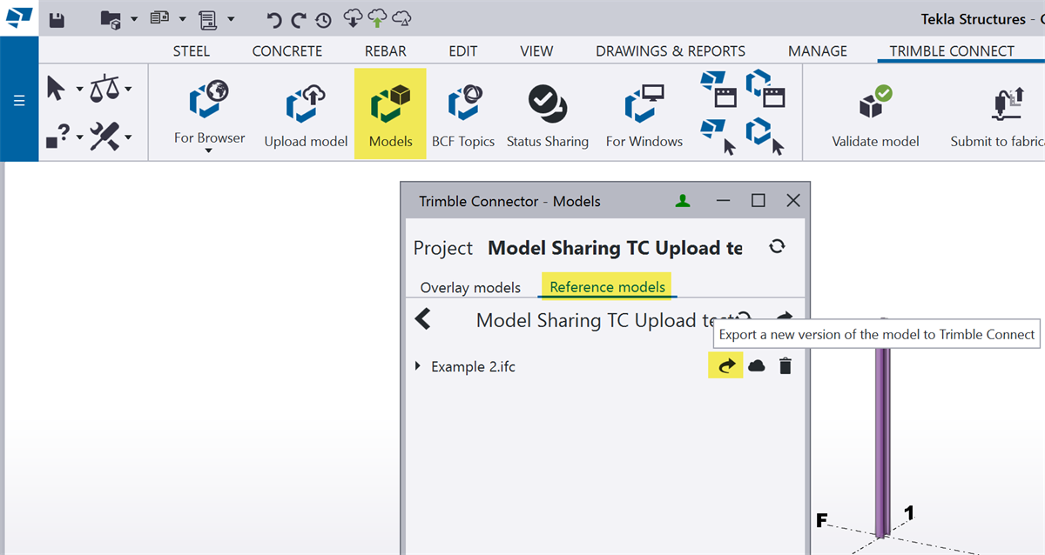
Task: Open the undo history clock icon
Action: click(x=323, y=19)
